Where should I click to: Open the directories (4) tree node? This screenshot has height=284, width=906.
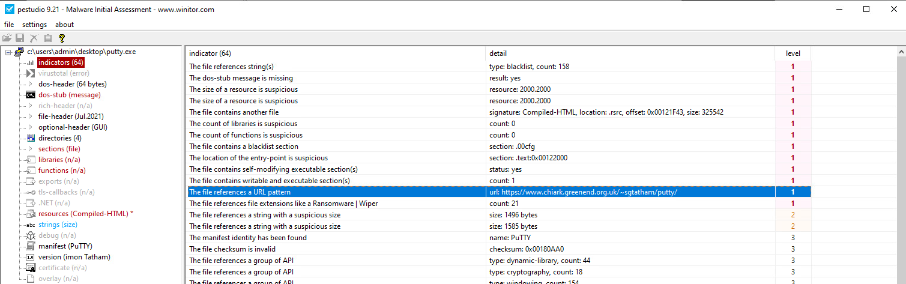point(59,138)
